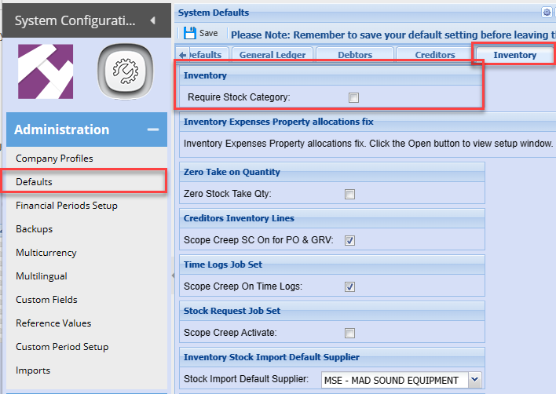Open the Multilingual menu item
556x394 pixels.
pos(42,276)
